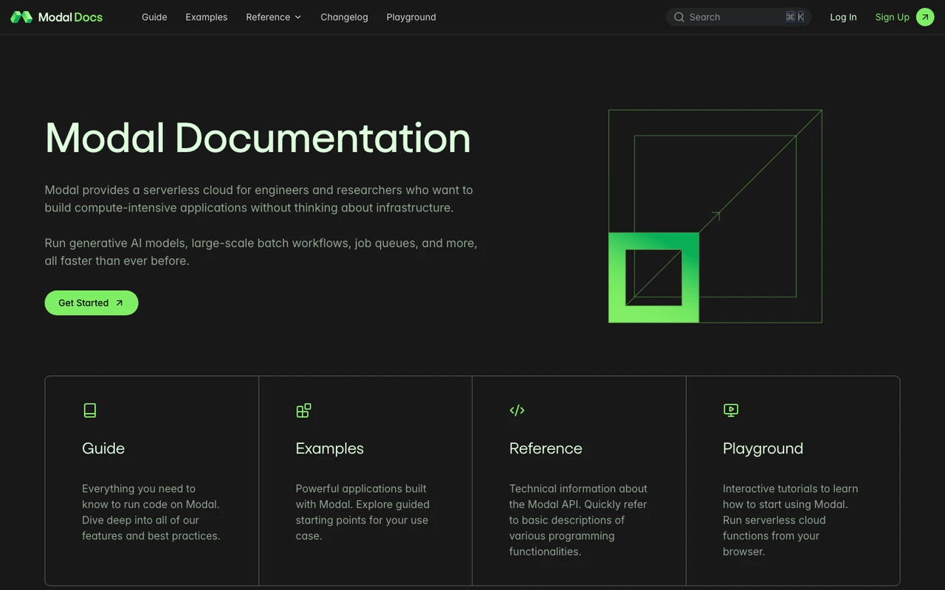
Task: Click the "Modal provides a serverless cloud" paragraph
Action: click(259, 198)
